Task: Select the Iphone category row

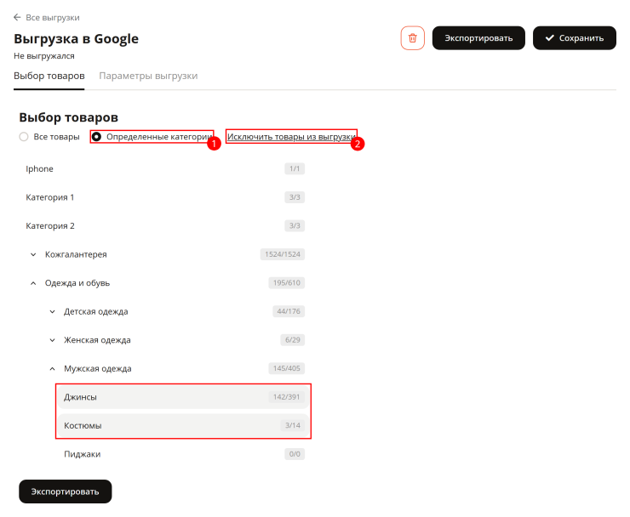Action: pos(165,168)
